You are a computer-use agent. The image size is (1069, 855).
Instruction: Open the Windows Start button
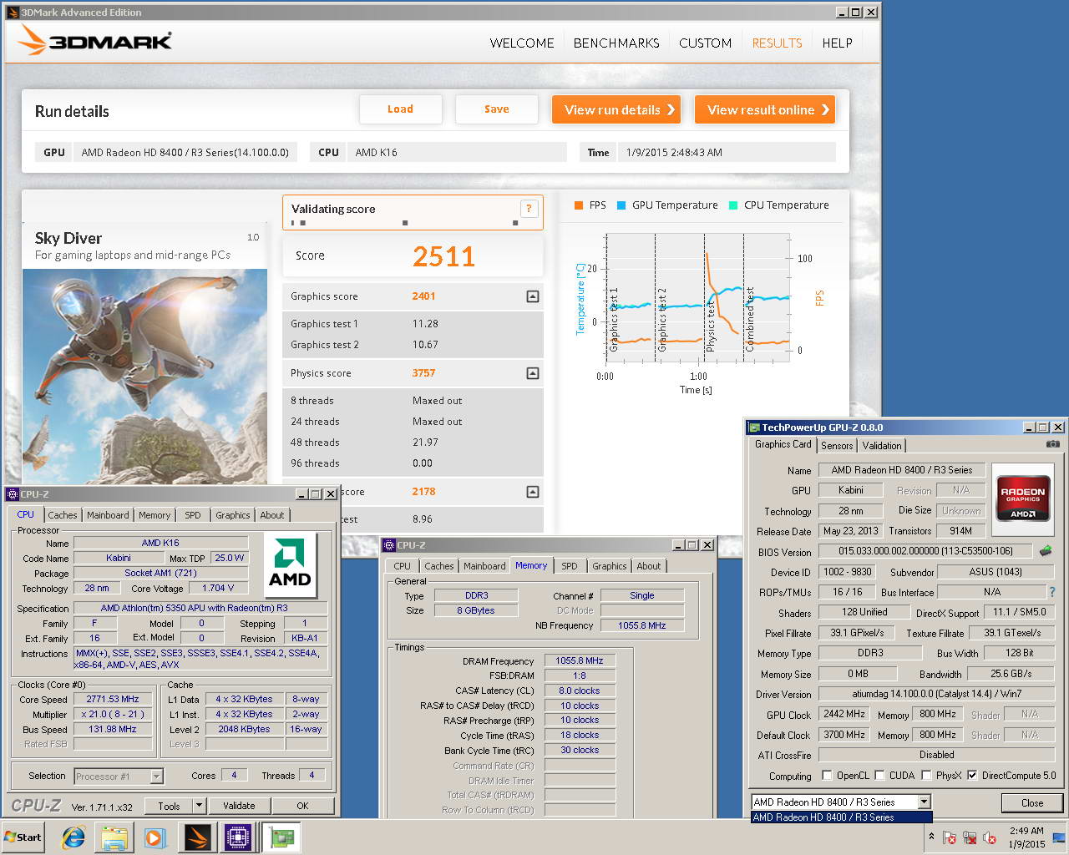pyautogui.click(x=23, y=837)
